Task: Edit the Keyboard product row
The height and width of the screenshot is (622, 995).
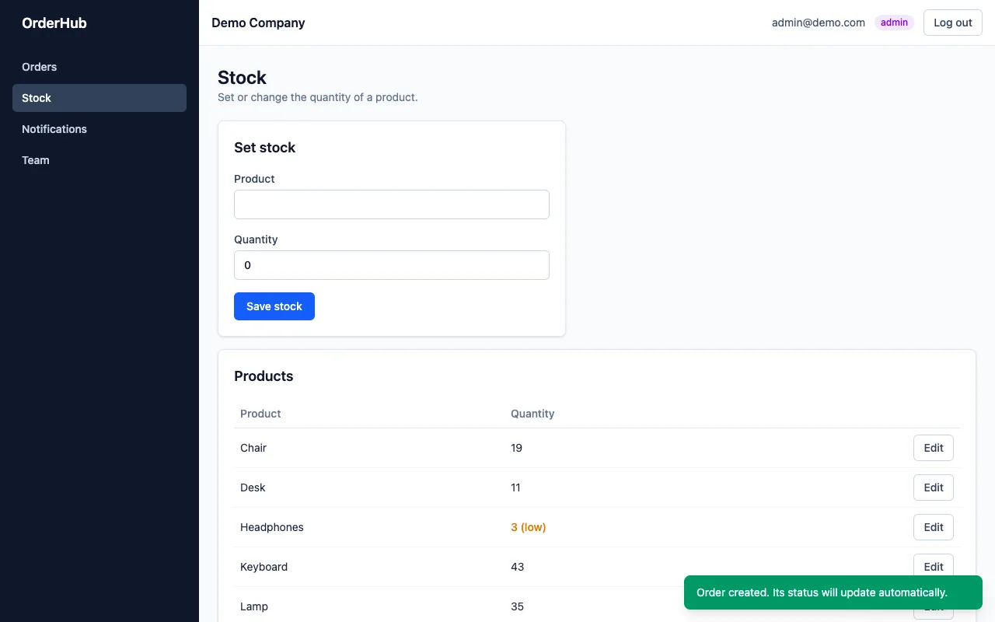Action: (x=933, y=567)
